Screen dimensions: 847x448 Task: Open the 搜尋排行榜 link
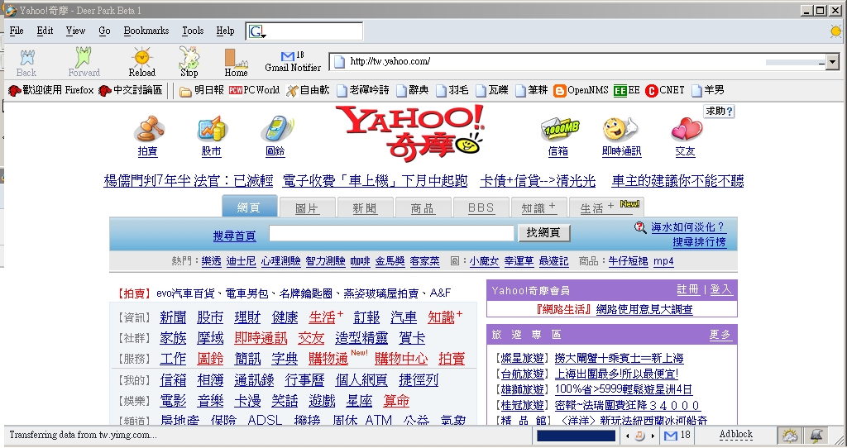(699, 242)
